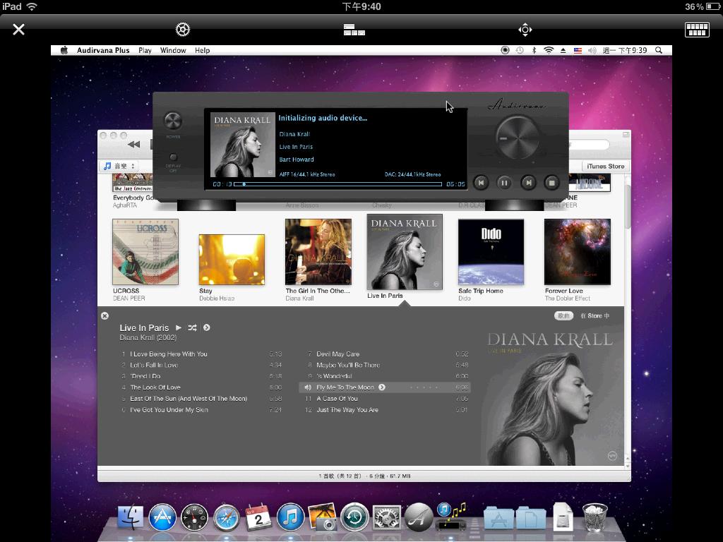This screenshot has width=723, height=542.
Task: Select the UCROSS album cover
Action: 145,252
